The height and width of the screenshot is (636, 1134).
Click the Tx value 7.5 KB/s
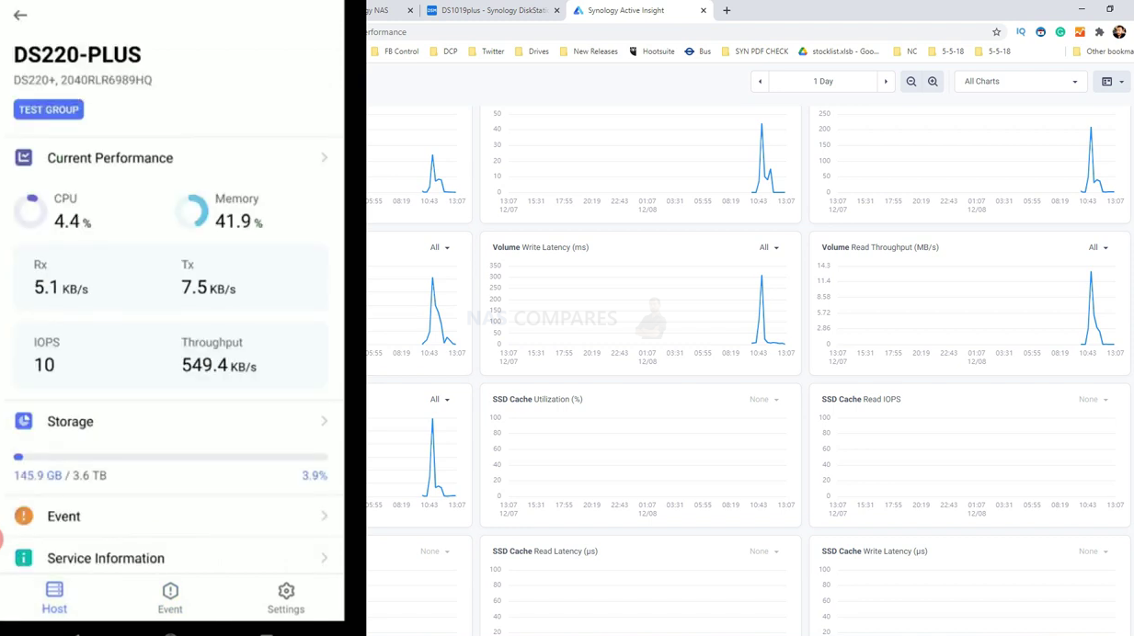(209, 289)
